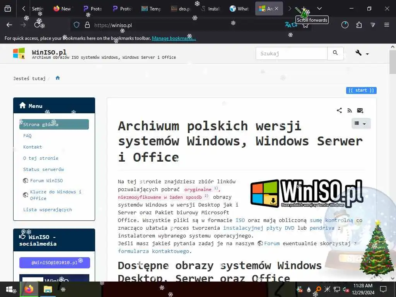
Task: Click the network tray icon
Action: 337,289
